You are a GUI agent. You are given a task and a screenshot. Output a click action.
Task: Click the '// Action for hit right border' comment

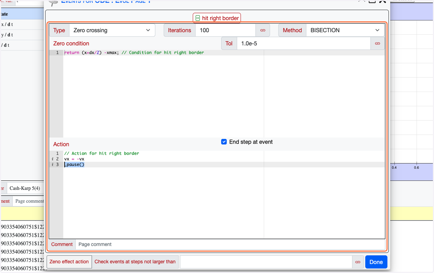tap(101, 153)
